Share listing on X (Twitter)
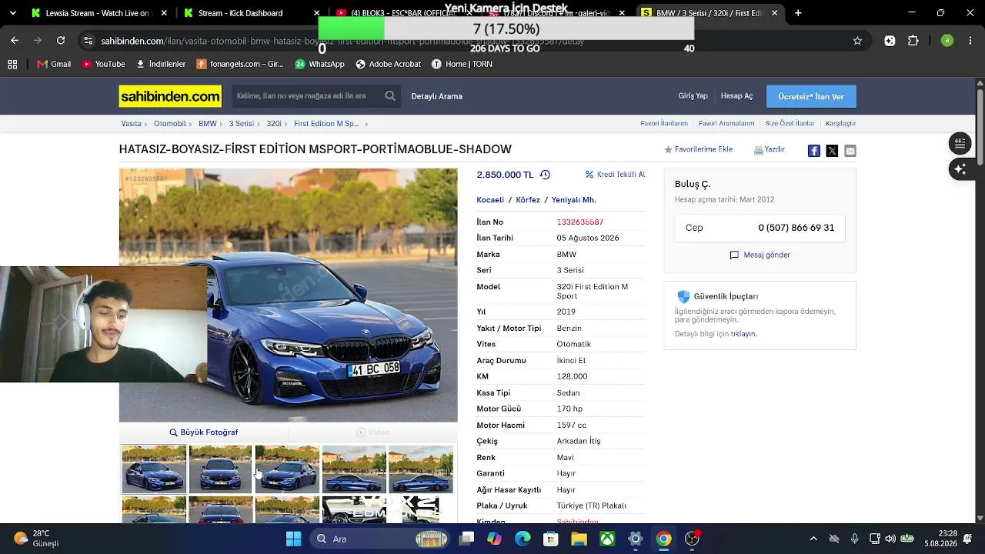 point(832,151)
